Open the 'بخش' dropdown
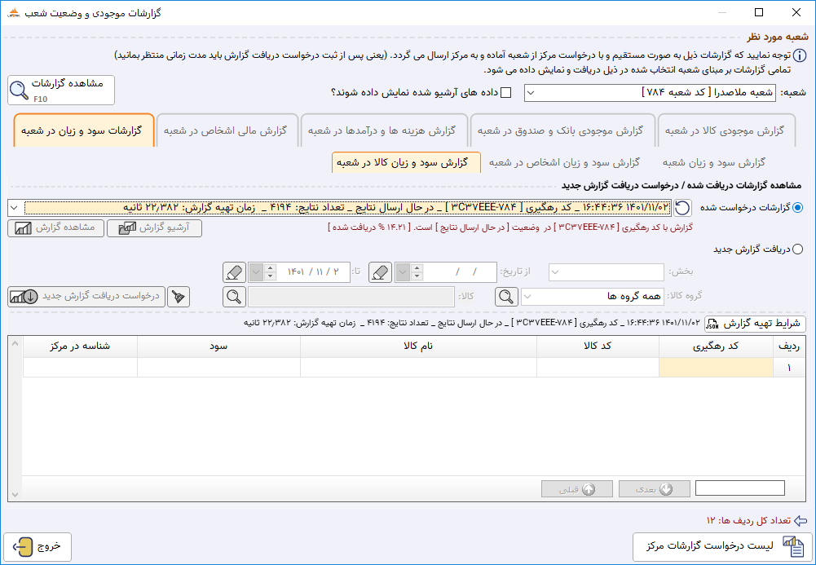Image resolution: width=816 pixels, height=565 pixels. point(555,272)
